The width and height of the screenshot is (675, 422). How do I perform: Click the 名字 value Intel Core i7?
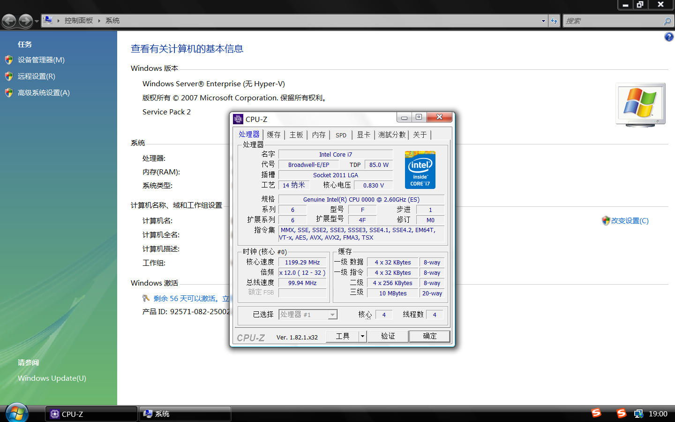point(336,155)
